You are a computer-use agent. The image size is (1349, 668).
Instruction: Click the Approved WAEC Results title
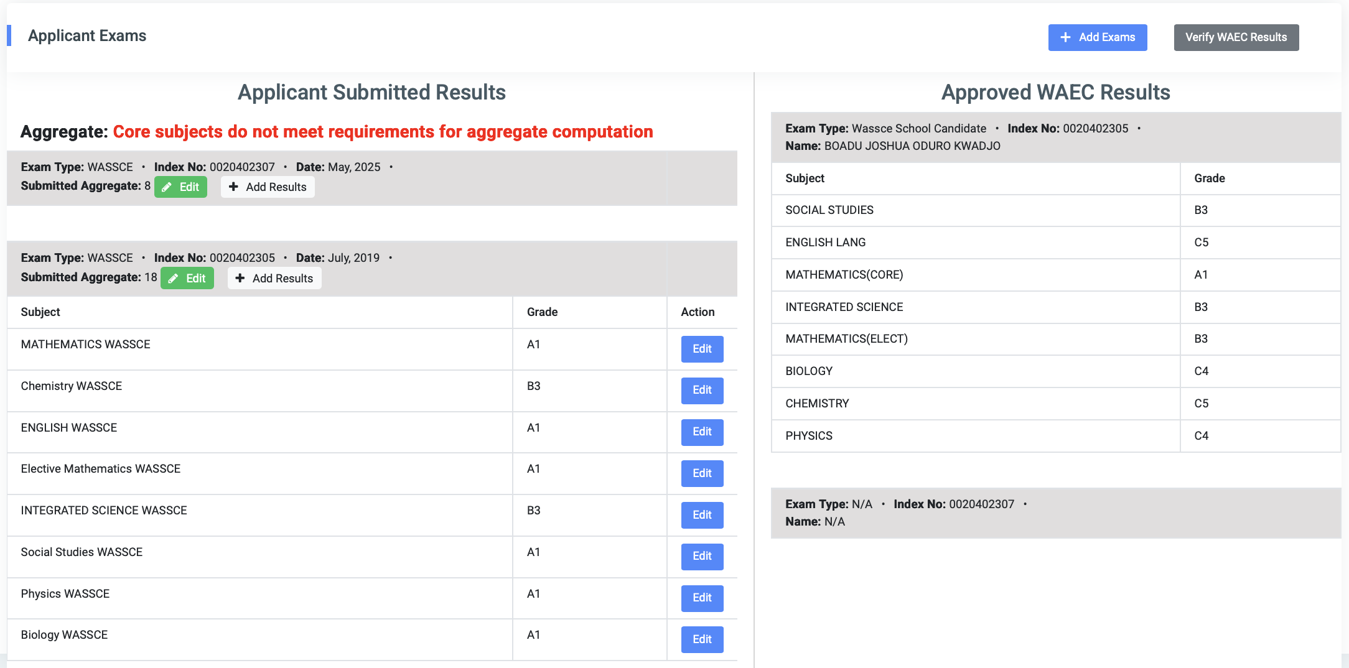tap(1055, 92)
